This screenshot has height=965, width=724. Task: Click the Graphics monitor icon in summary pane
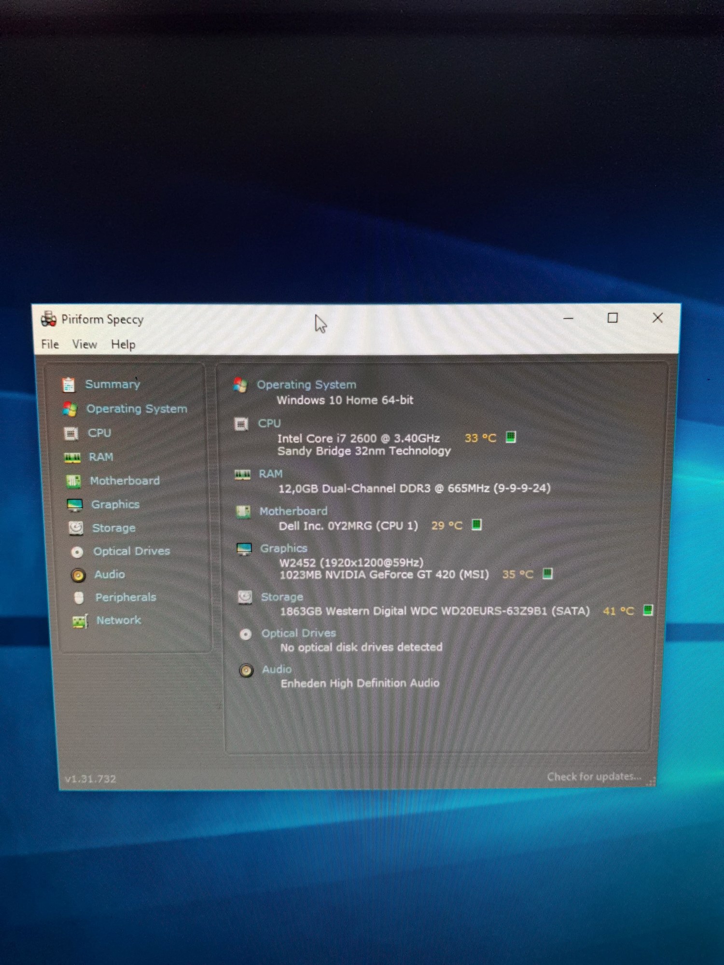click(244, 549)
